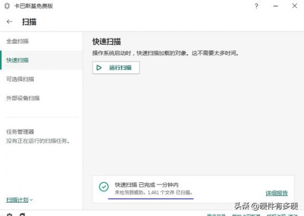The width and height of the screenshot is (304, 216).
Task: Open help with the question mark icon
Action: (256, 6)
